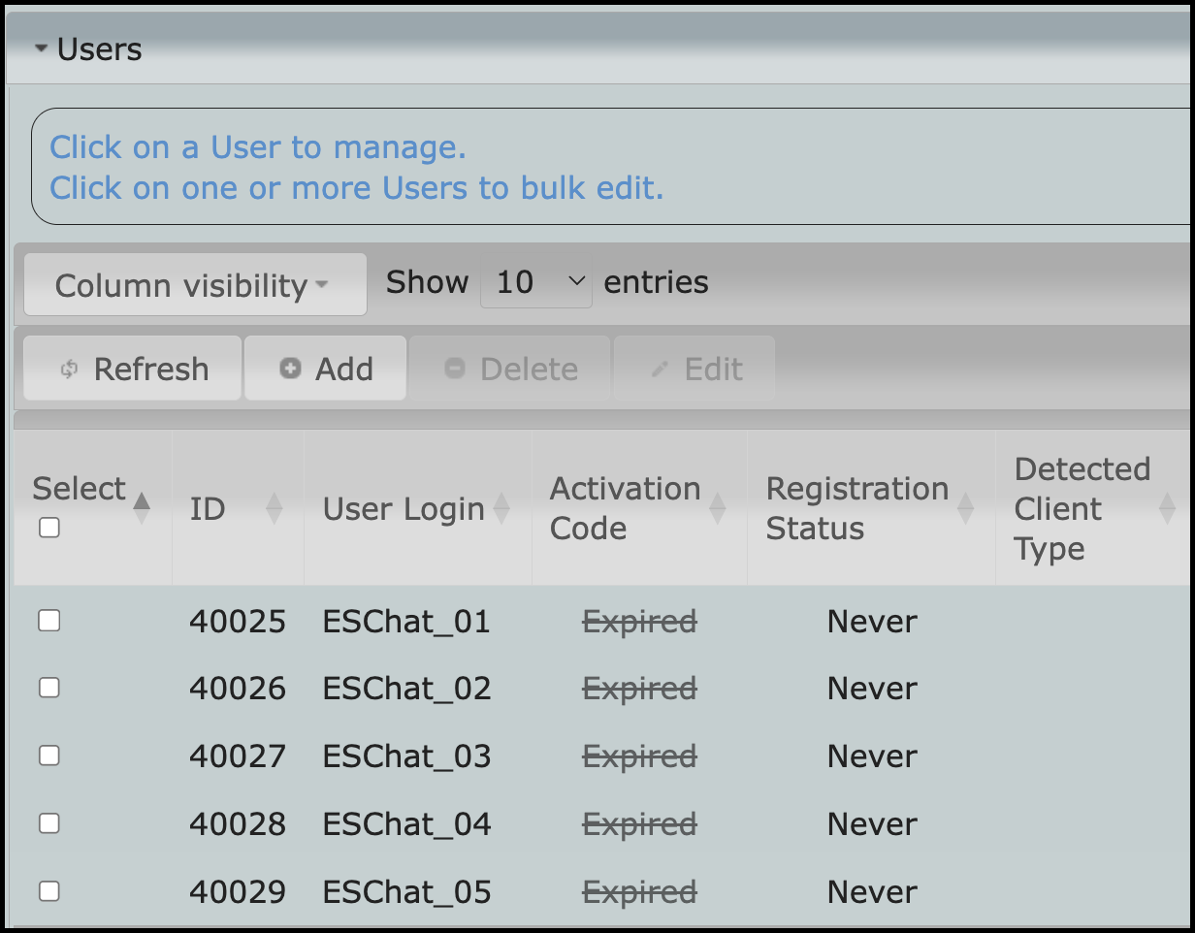Click the ESChat_04 user login
The width and height of the screenshot is (1195, 933).
click(406, 824)
